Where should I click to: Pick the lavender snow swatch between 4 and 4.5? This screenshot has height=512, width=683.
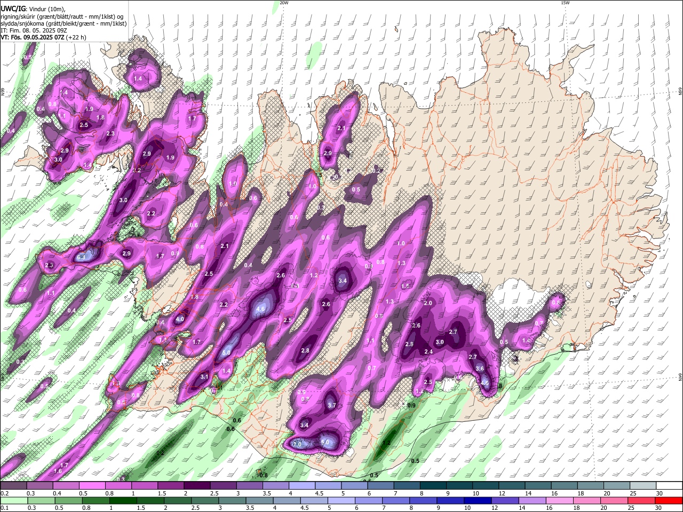301,486
